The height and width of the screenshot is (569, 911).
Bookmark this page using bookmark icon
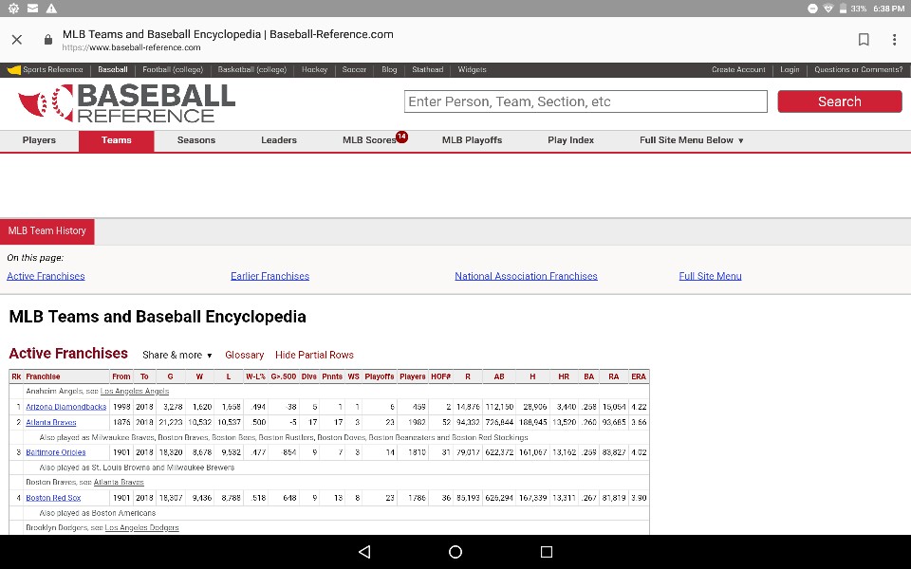[864, 40]
